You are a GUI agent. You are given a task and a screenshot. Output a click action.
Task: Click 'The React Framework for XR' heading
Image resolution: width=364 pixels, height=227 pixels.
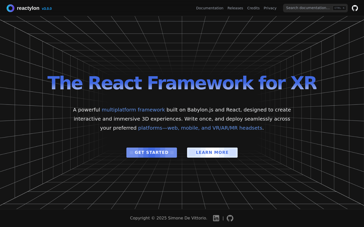pyautogui.click(x=182, y=83)
